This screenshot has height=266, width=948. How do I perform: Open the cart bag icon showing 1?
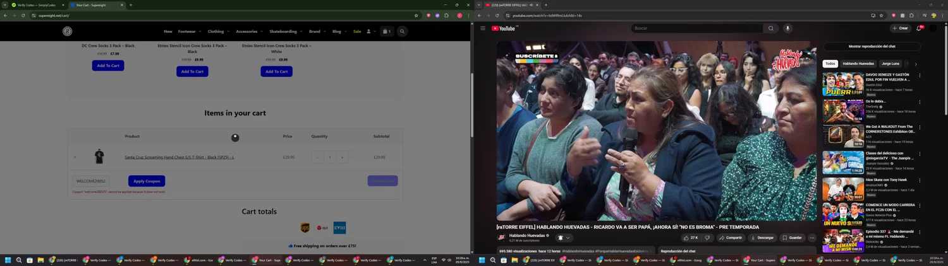point(386,32)
